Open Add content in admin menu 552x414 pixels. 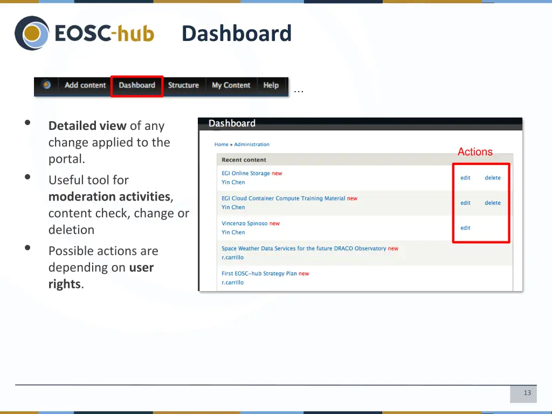(x=85, y=85)
